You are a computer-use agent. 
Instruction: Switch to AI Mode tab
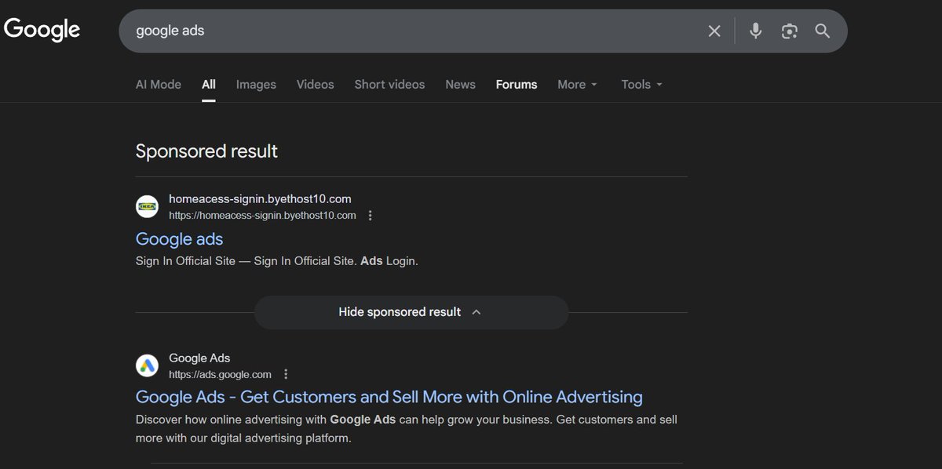click(x=159, y=84)
